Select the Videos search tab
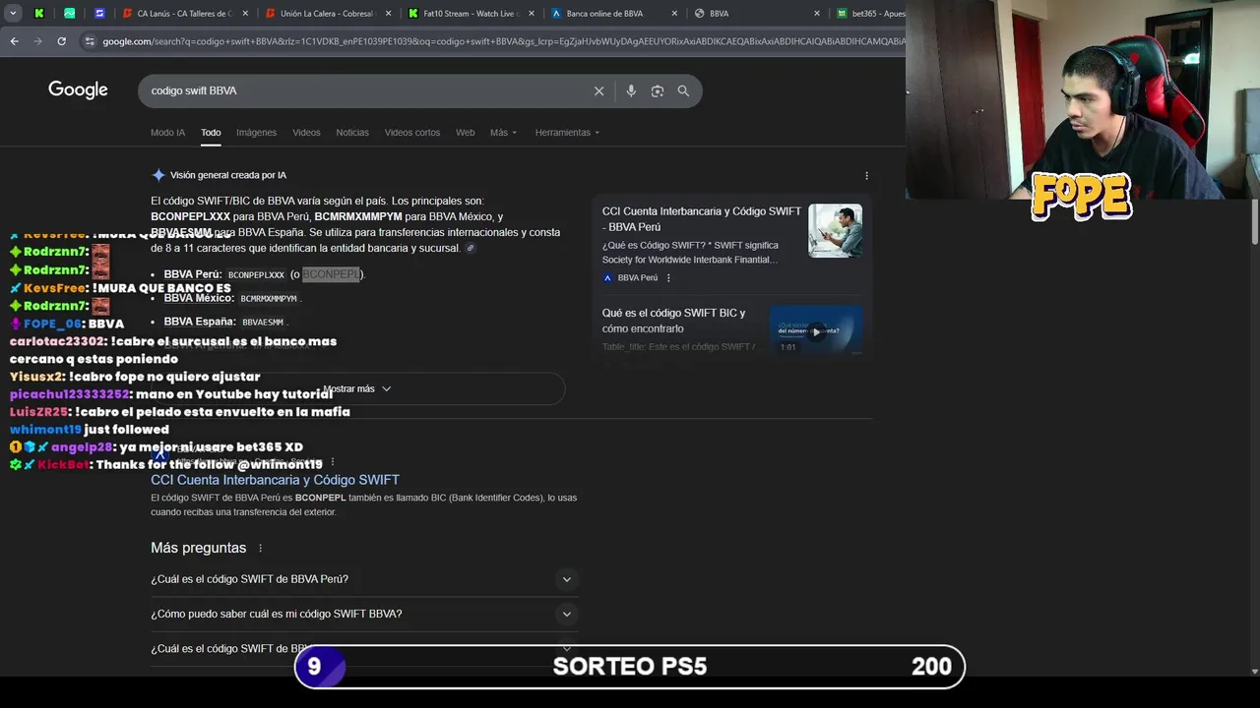 tap(306, 133)
